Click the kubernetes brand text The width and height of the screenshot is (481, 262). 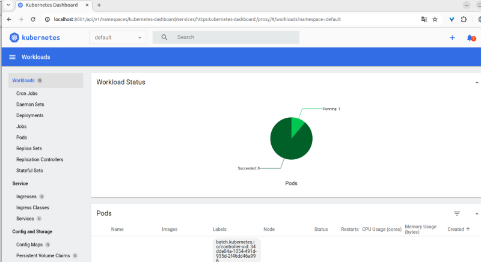(x=41, y=37)
